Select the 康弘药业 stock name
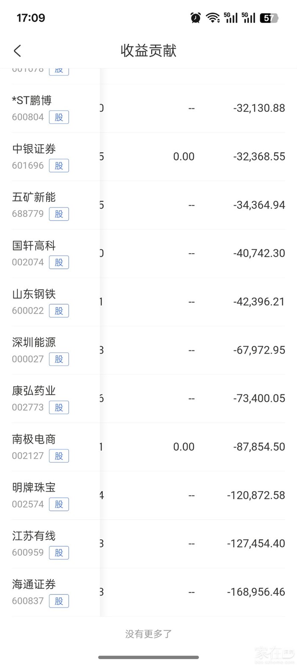Screen dimensions: 297x665 [34, 391]
